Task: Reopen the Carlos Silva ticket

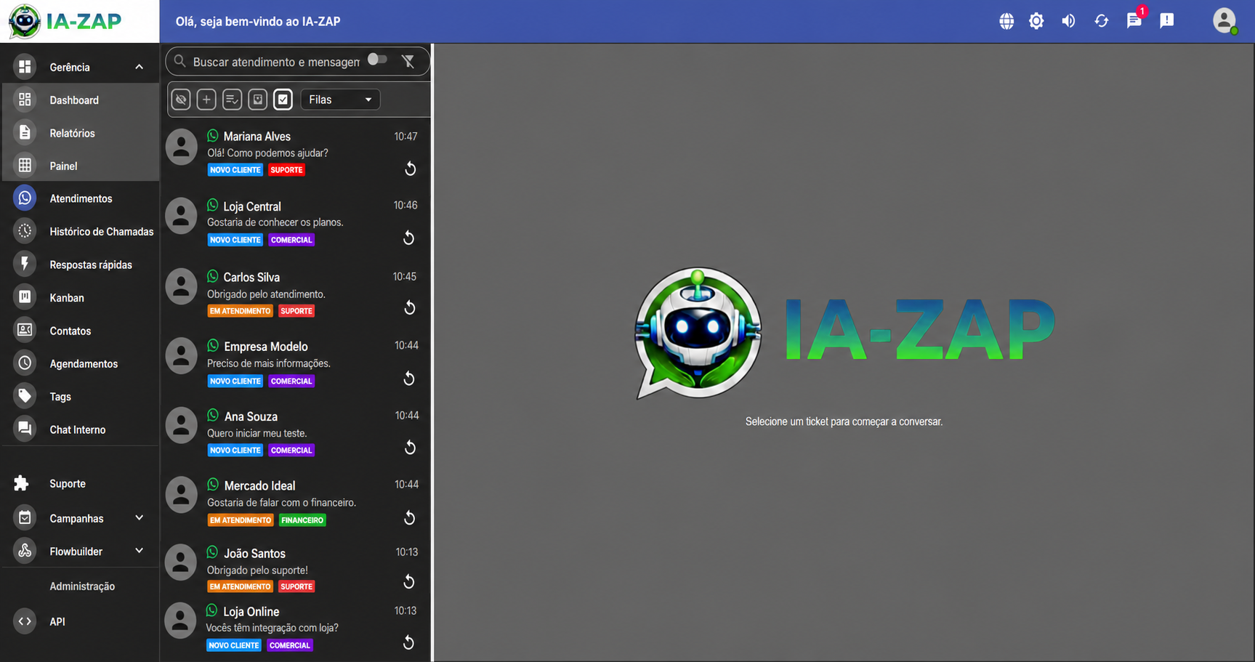Action: tap(410, 308)
